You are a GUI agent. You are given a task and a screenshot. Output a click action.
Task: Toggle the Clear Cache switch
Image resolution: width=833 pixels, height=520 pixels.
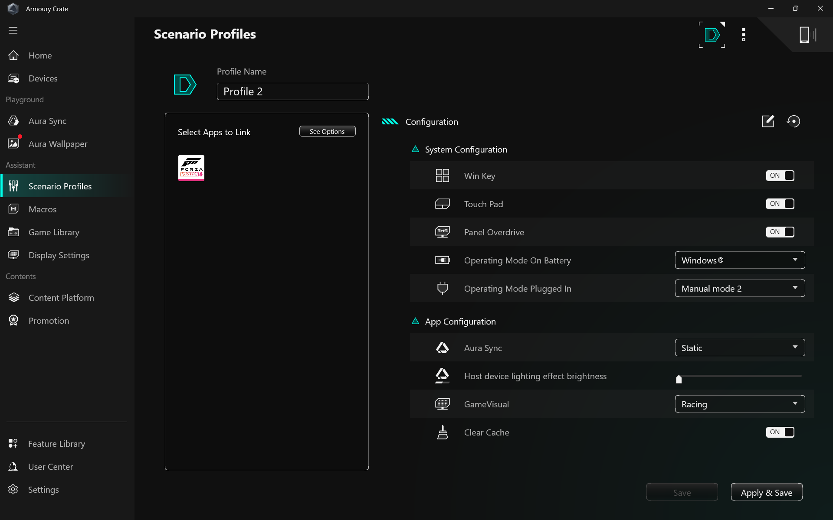click(780, 432)
